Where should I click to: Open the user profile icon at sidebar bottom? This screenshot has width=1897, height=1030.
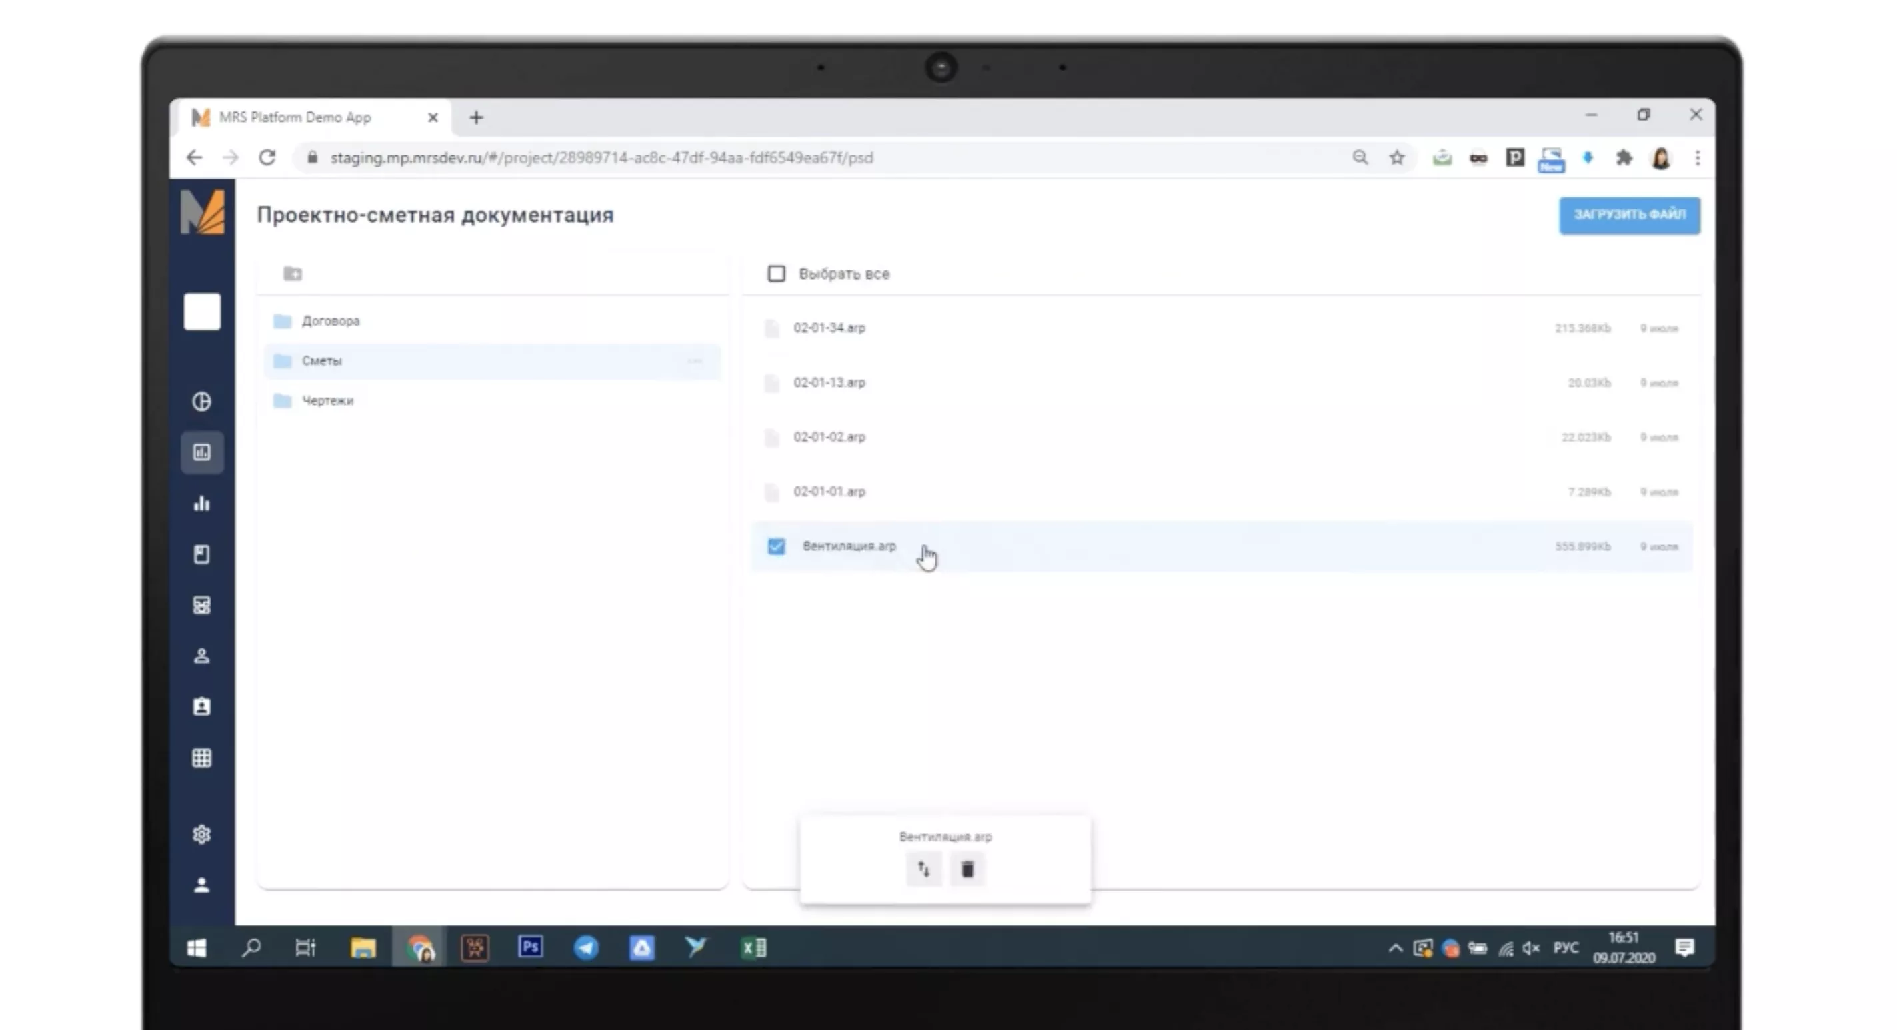(202, 885)
